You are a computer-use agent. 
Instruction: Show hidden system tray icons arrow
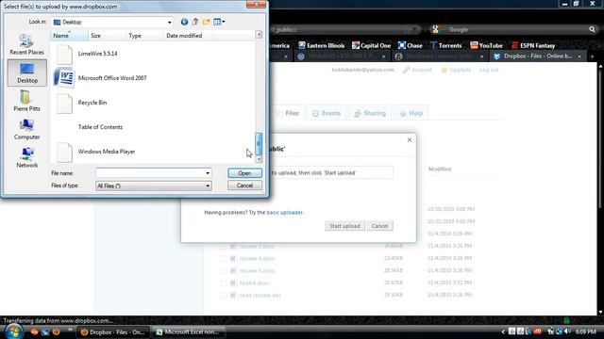coord(503,331)
